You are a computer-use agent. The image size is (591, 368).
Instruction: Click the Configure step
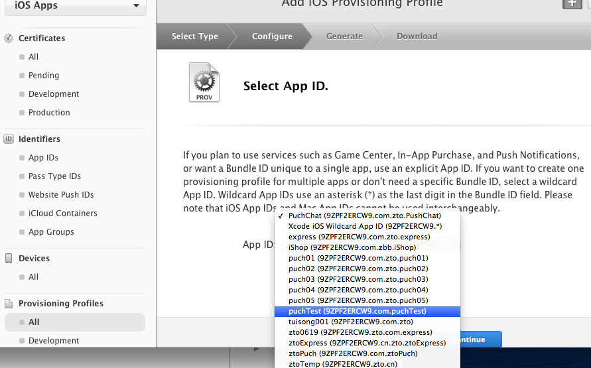pos(272,36)
